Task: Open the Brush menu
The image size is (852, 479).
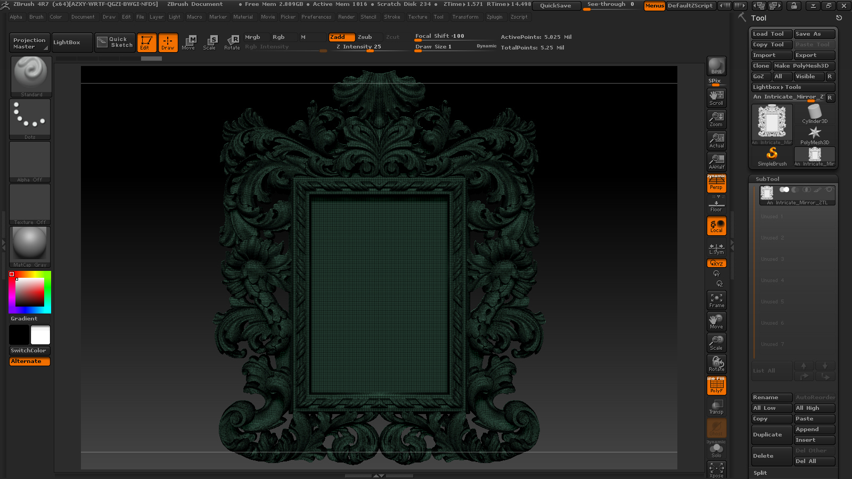Action: coord(36,17)
